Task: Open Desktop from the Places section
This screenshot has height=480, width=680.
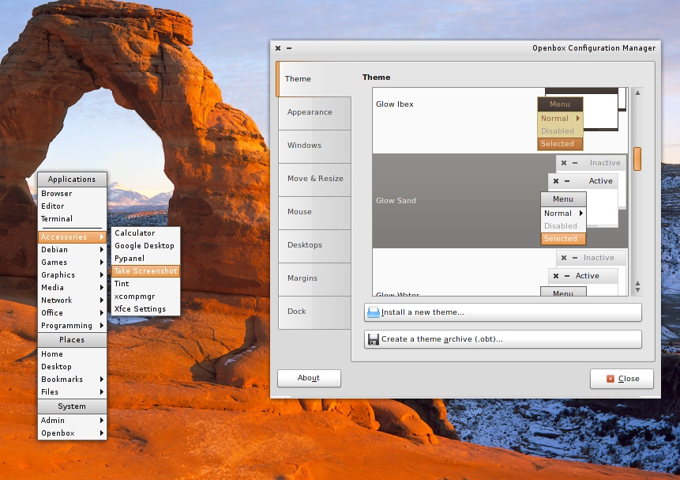Action: tap(72, 367)
